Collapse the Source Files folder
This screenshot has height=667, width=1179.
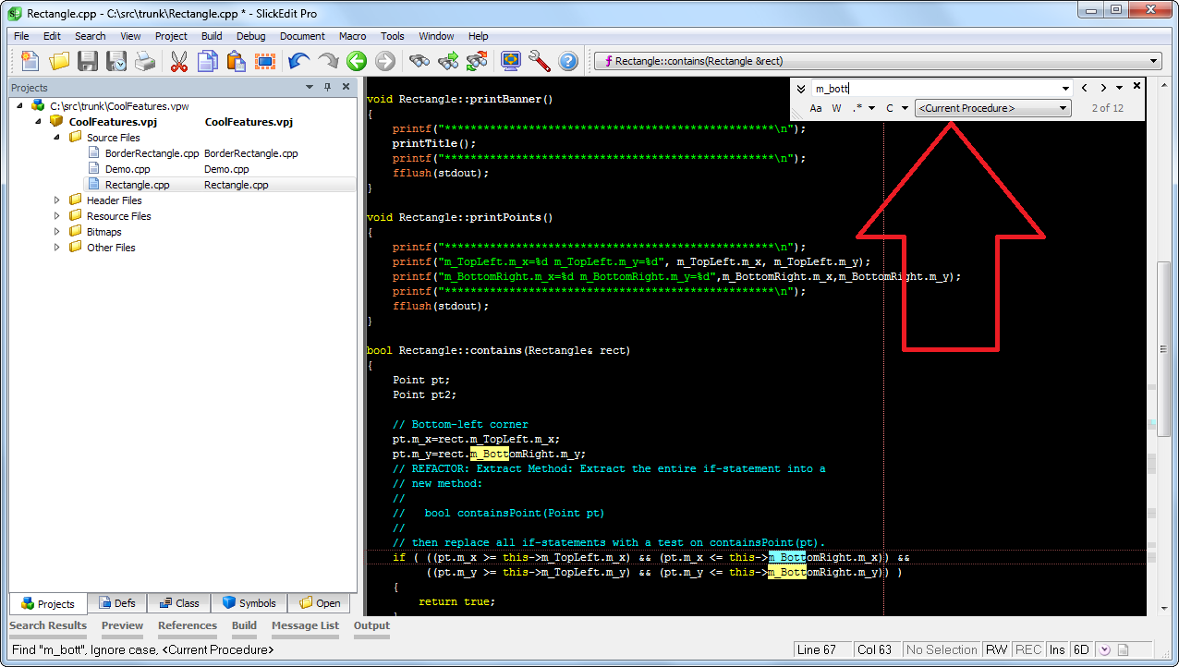(56, 137)
